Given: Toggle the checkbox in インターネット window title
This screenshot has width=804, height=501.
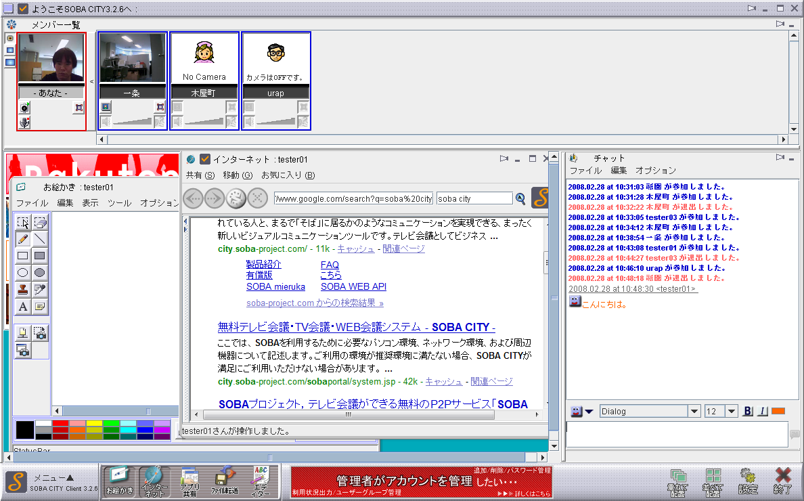Looking at the screenshot, I should pyautogui.click(x=205, y=159).
